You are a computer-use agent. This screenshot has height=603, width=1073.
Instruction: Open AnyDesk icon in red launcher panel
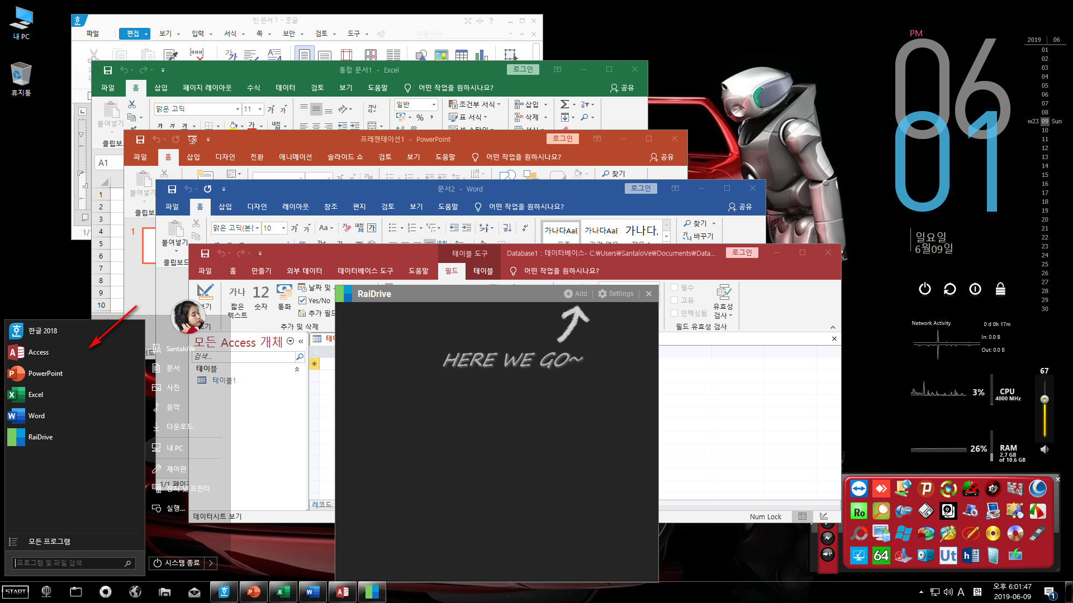pyautogui.click(x=881, y=489)
